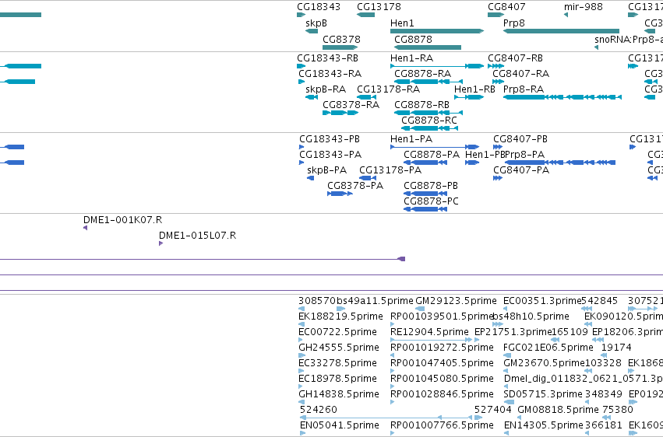663x437 pixels.
Task: Click the CG8407-PA protein label
Action: 521,170
